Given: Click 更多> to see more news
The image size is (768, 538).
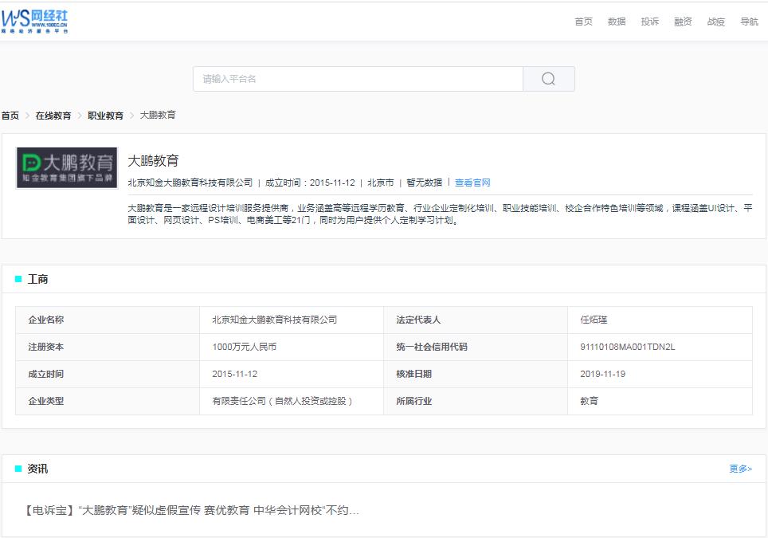Looking at the screenshot, I should click(740, 469).
